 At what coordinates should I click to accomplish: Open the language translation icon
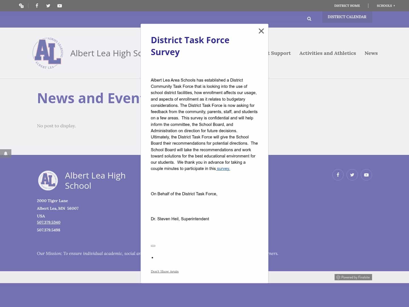[21, 6]
